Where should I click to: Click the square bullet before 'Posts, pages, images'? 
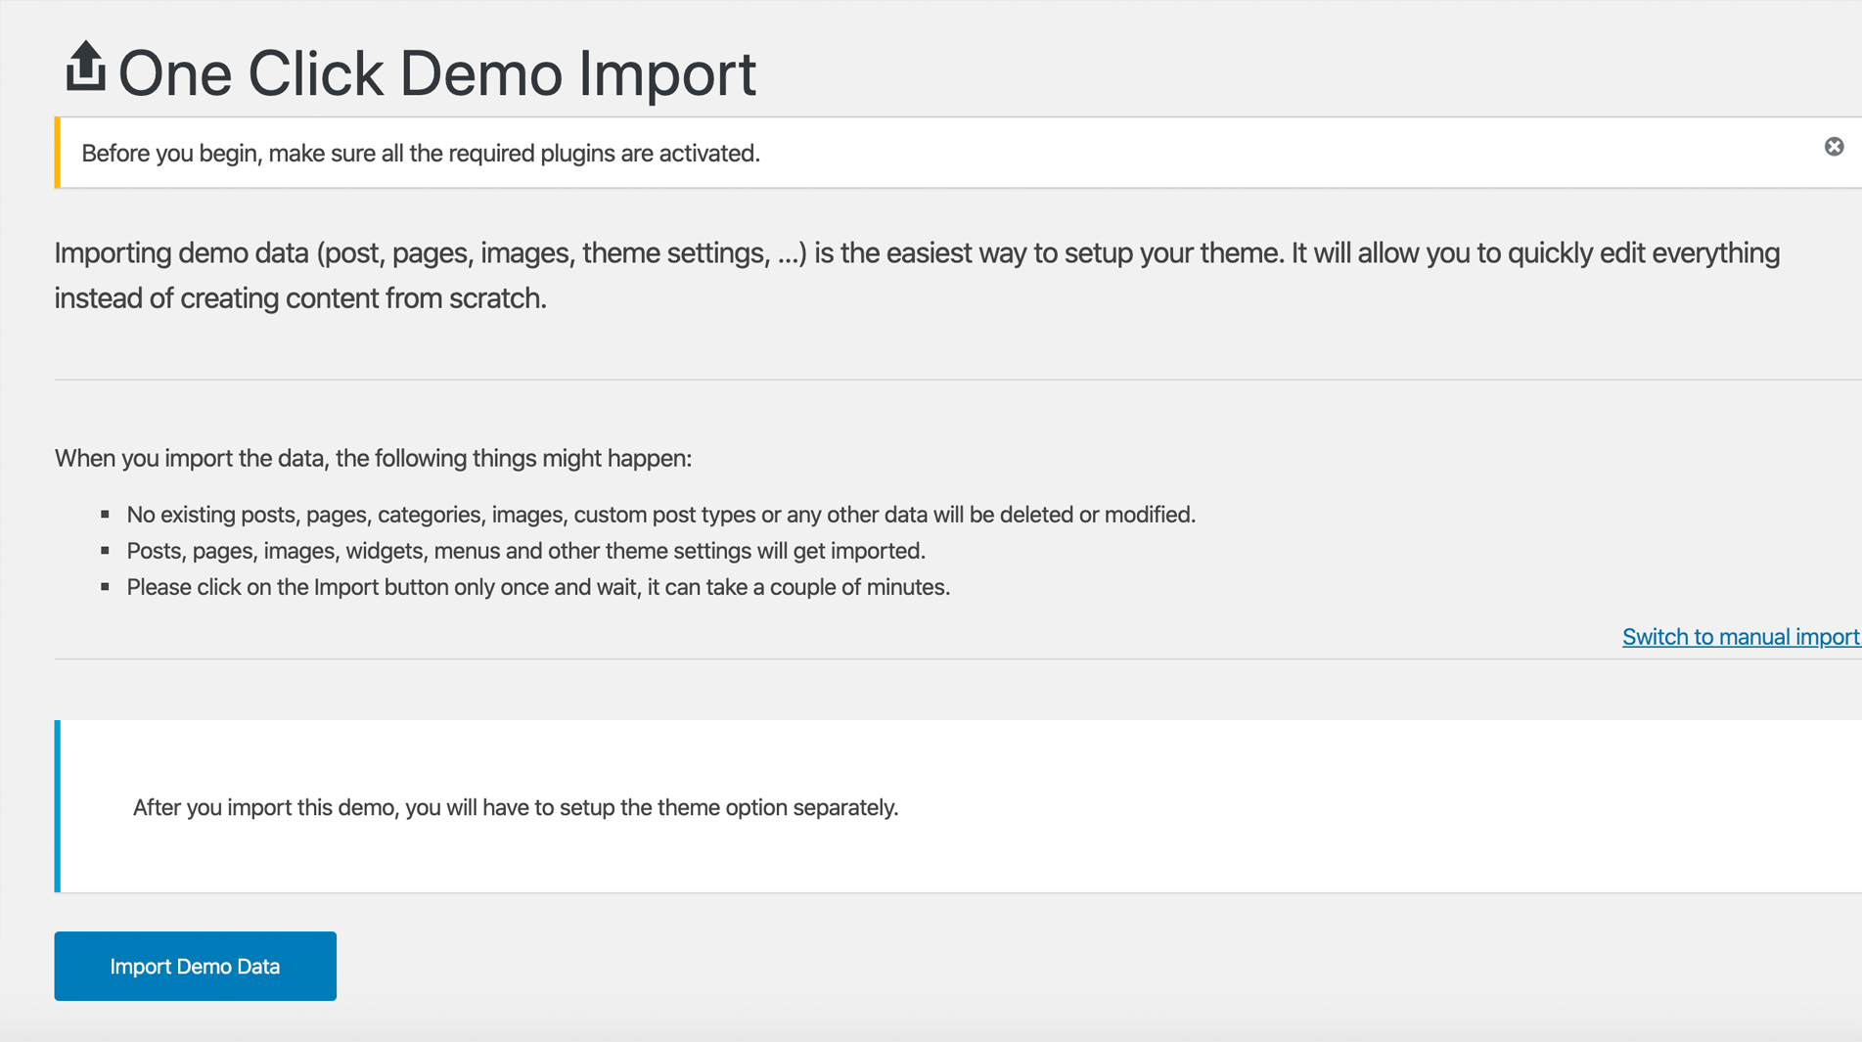tap(105, 551)
